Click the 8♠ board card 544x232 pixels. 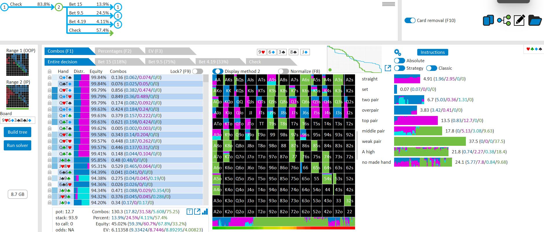[293, 52]
